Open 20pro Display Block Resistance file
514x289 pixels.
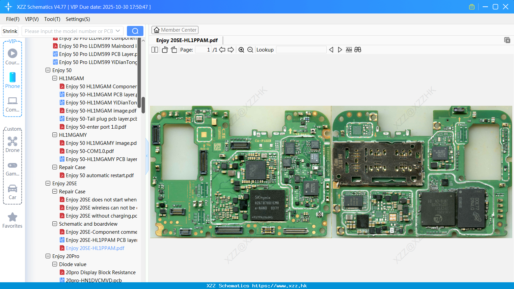pos(98,272)
